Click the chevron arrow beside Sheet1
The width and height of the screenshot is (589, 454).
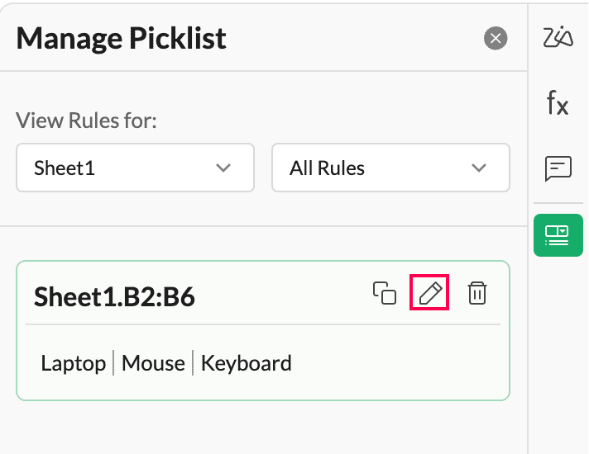click(x=223, y=168)
